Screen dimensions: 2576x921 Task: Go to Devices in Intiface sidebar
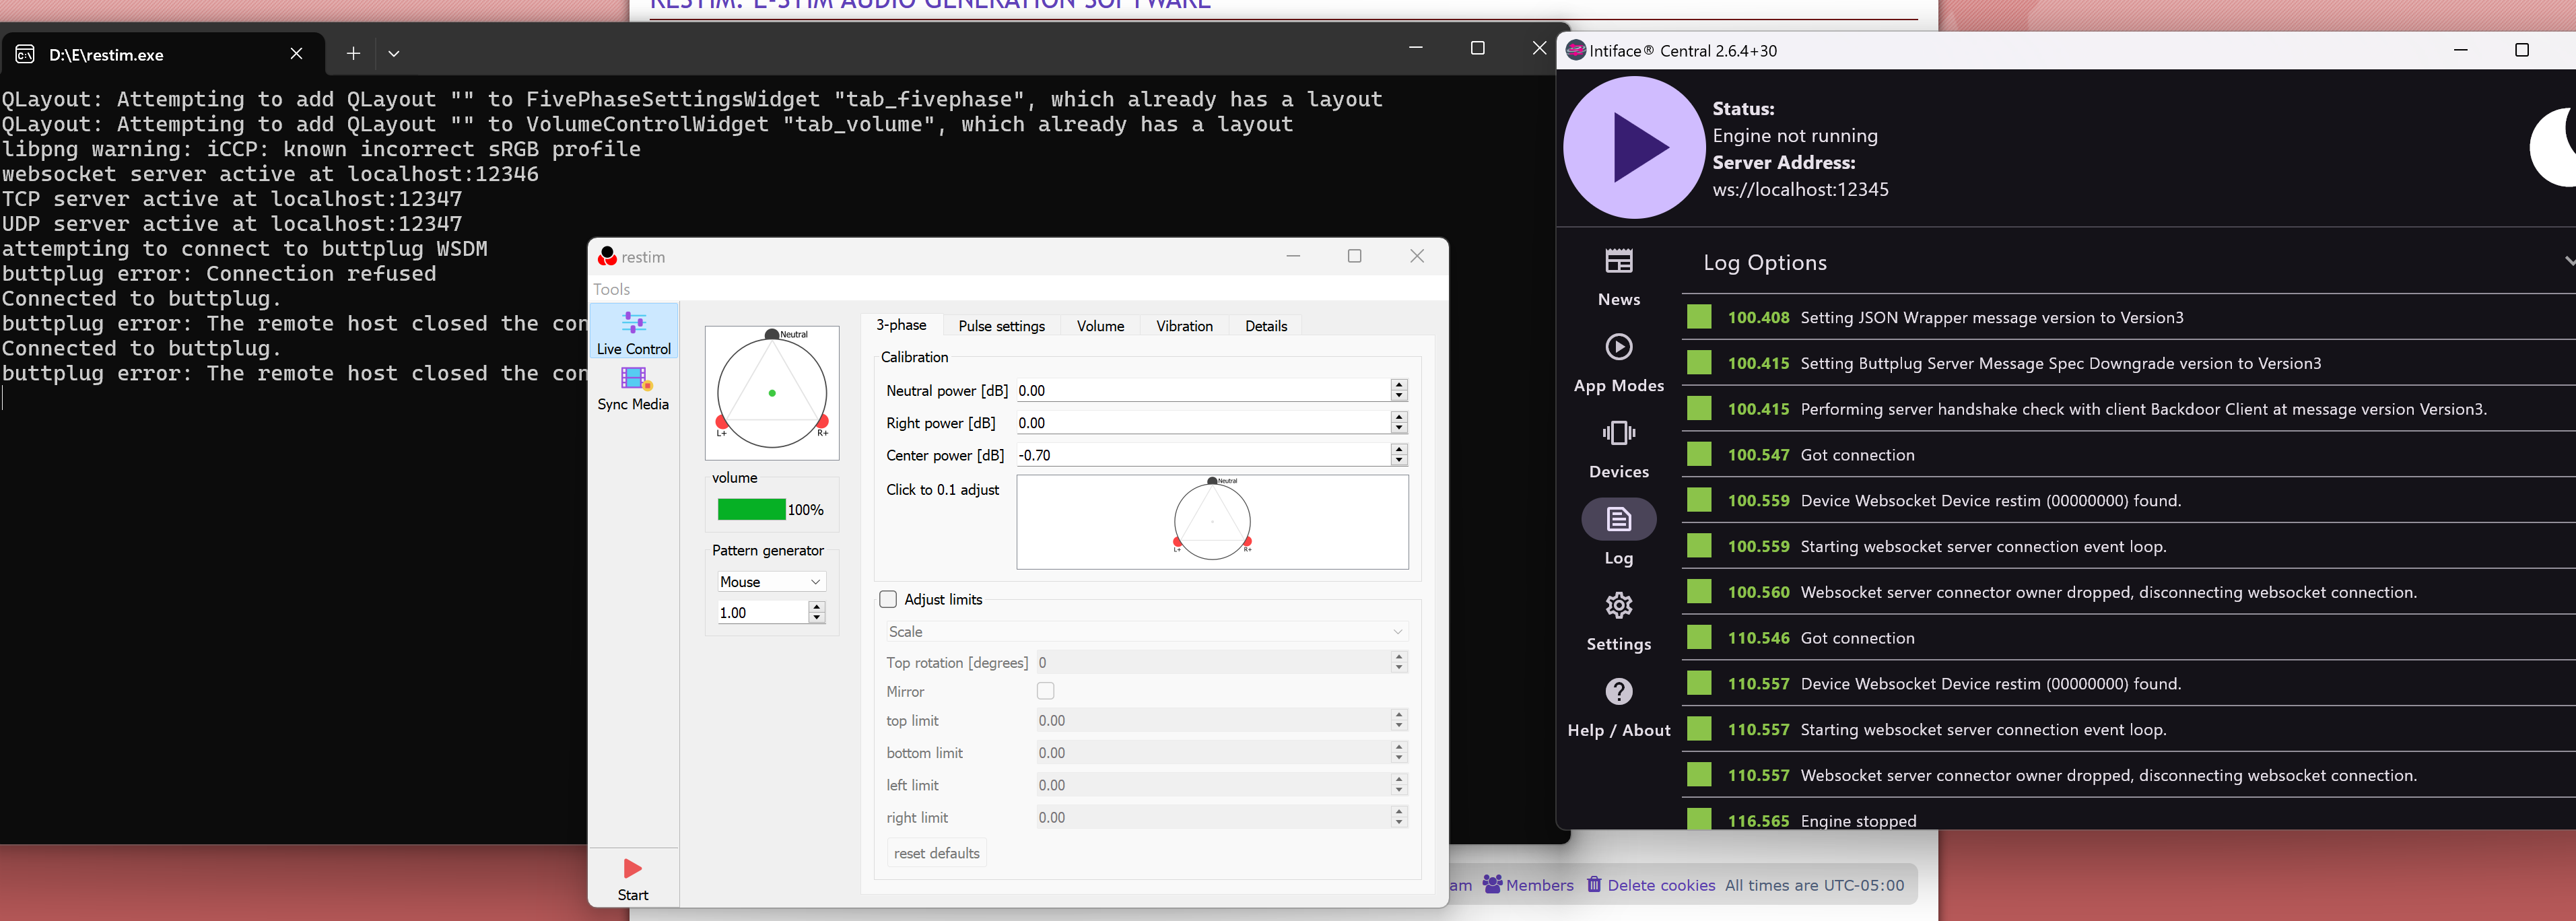(x=1619, y=449)
